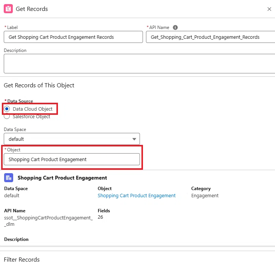
Task: Click the 'Filter Records' section heading
Action: pyautogui.click(x=22, y=259)
